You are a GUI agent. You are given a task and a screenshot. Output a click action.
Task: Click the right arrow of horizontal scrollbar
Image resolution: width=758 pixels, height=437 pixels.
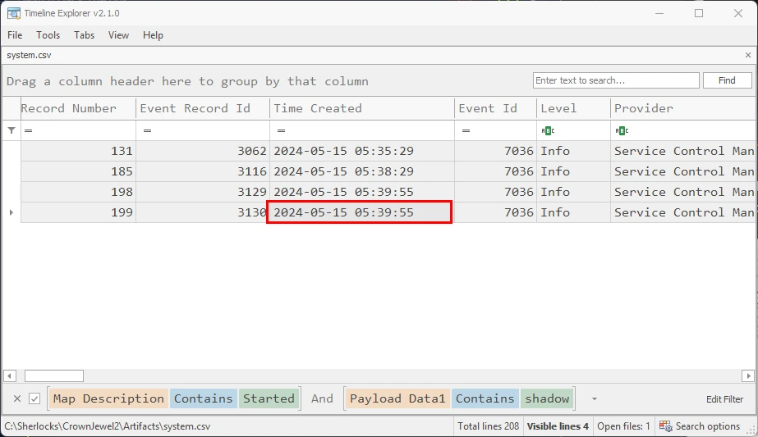(x=748, y=376)
